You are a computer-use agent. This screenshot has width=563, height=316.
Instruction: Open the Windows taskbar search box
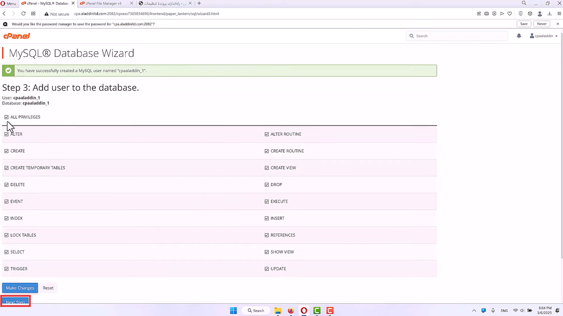[x=256, y=310]
